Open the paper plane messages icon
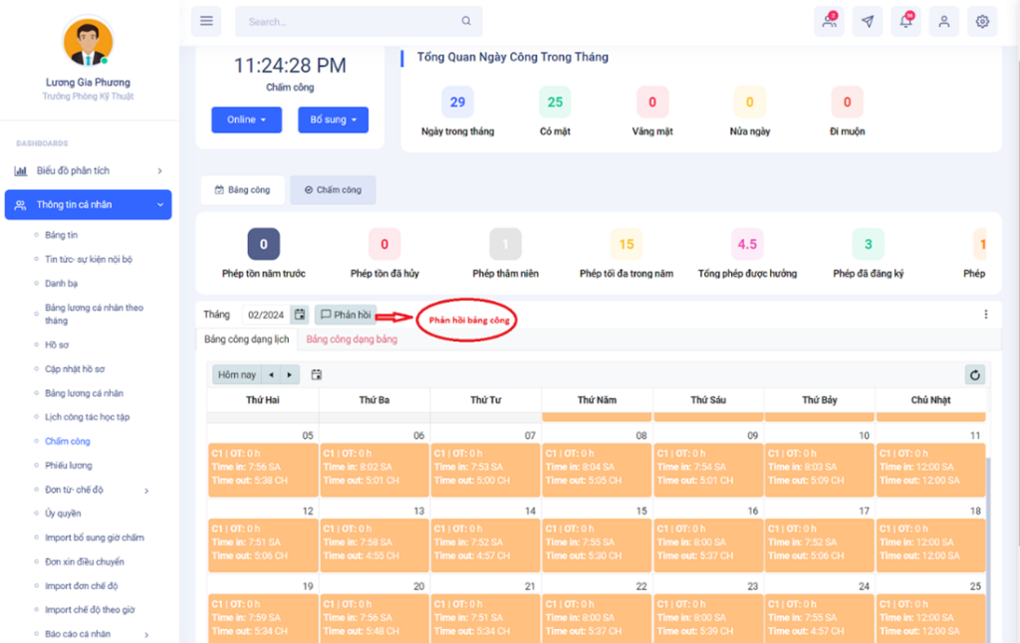 (x=868, y=21)
